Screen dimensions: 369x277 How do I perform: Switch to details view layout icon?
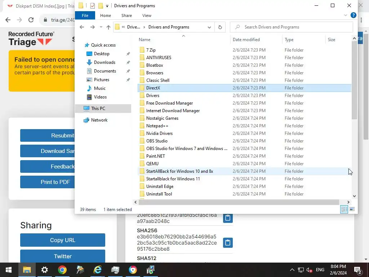(344, 209)
